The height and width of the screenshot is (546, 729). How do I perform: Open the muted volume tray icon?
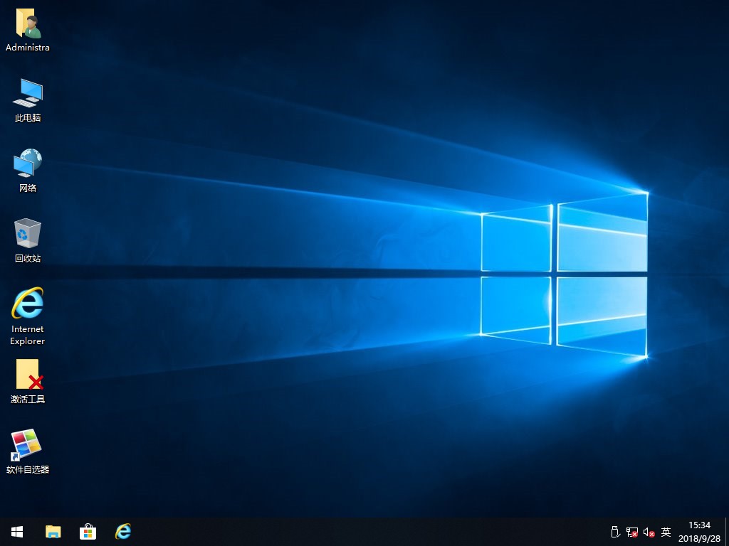coord(649,532)
